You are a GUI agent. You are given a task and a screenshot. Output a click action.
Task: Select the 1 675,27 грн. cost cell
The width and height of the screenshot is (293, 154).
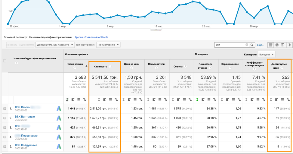(x=98, y=118)
